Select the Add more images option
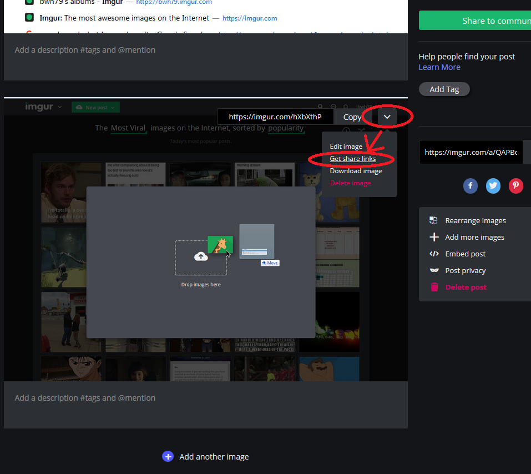 pyautogui.click(x=474, y=237)
